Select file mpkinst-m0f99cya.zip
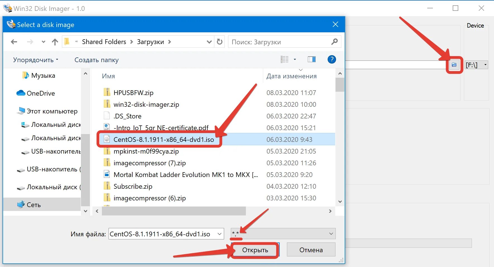 point(146,151)
